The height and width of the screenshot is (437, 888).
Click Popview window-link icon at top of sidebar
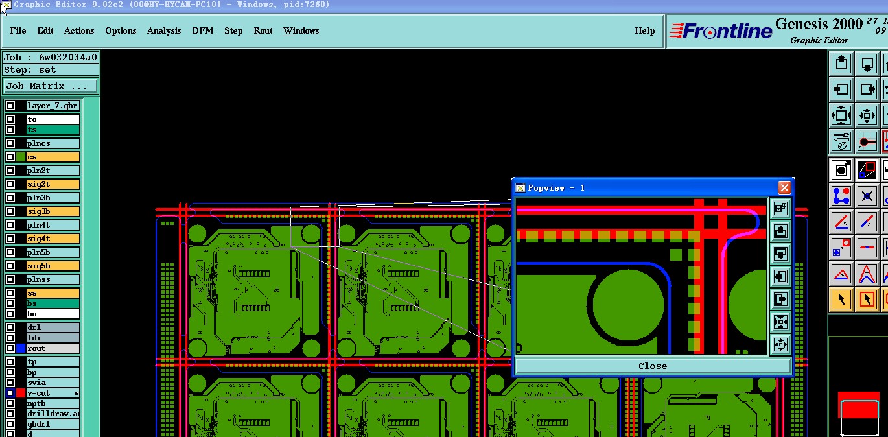[780, 207]
